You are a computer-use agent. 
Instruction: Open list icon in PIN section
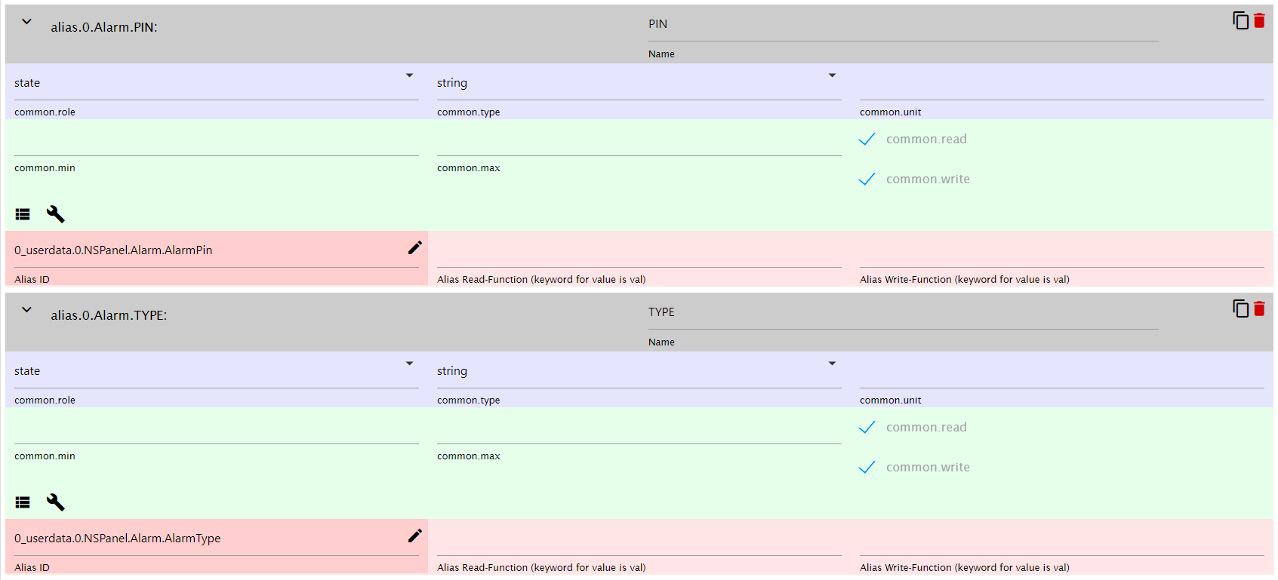(x=23, y=214)
